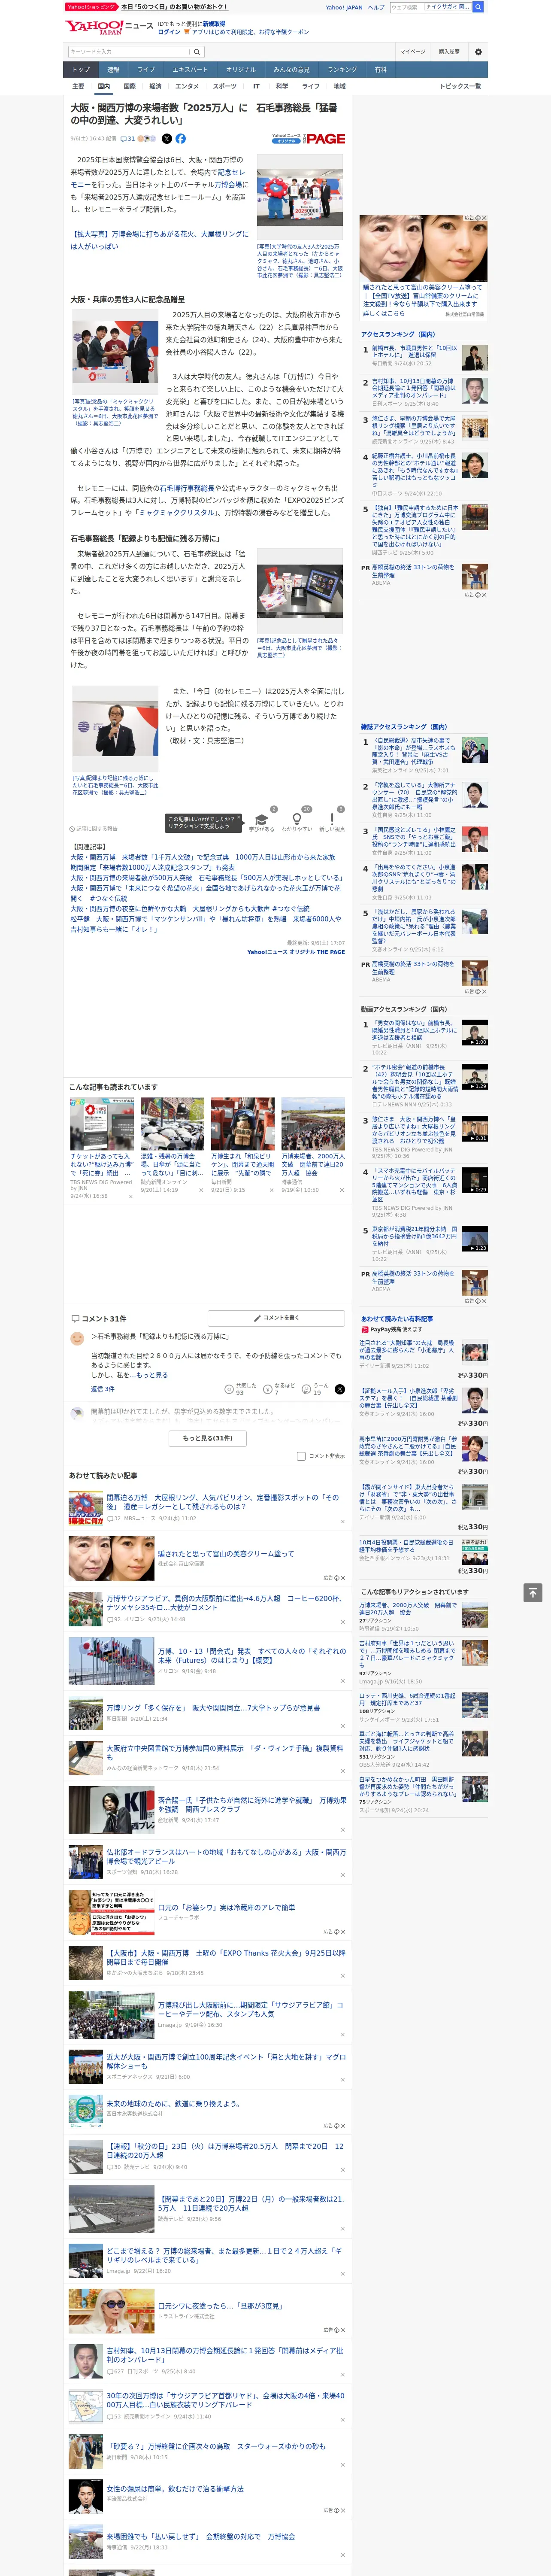The image size is (551, 2576).
Task: Select the 速報 navigation tab
Action: (x=113, y=70)
